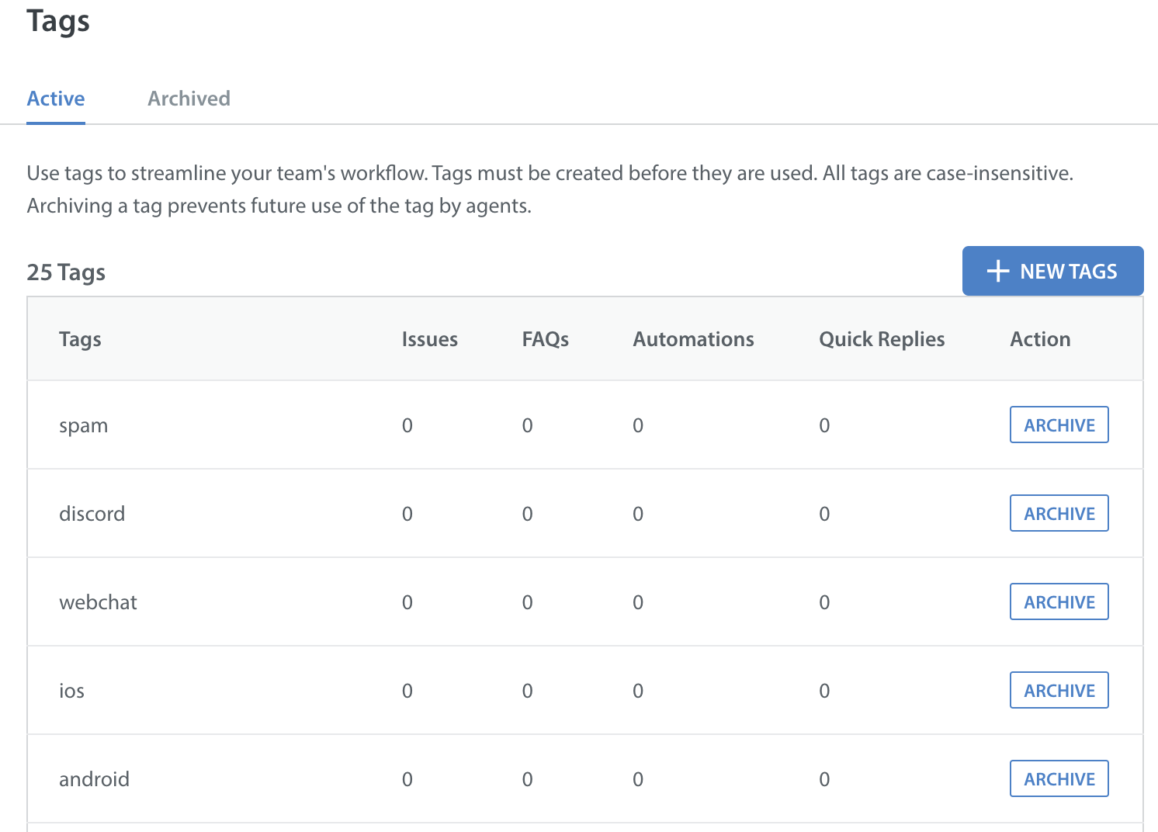Switch to the Active tab

pos(56,99)
